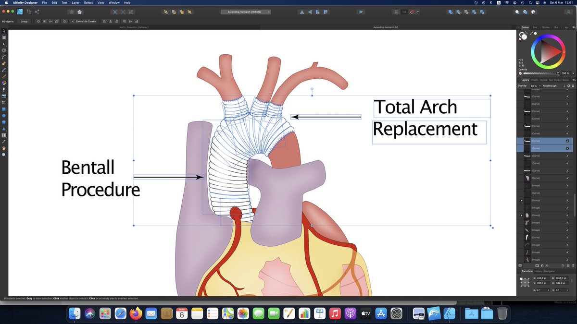Switch to the Effects panel tab

click(x=534, y=80)
